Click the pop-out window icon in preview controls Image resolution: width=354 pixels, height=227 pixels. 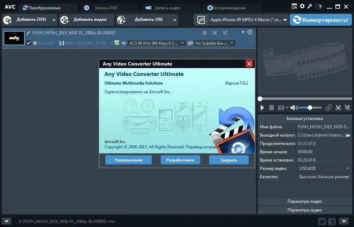click(329, 108)
